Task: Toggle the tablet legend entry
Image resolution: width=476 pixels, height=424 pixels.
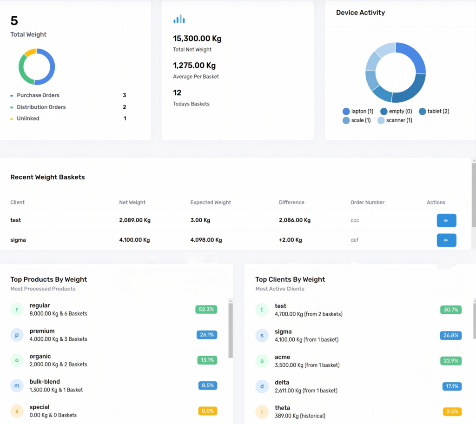Action: (x=434, y=111)
